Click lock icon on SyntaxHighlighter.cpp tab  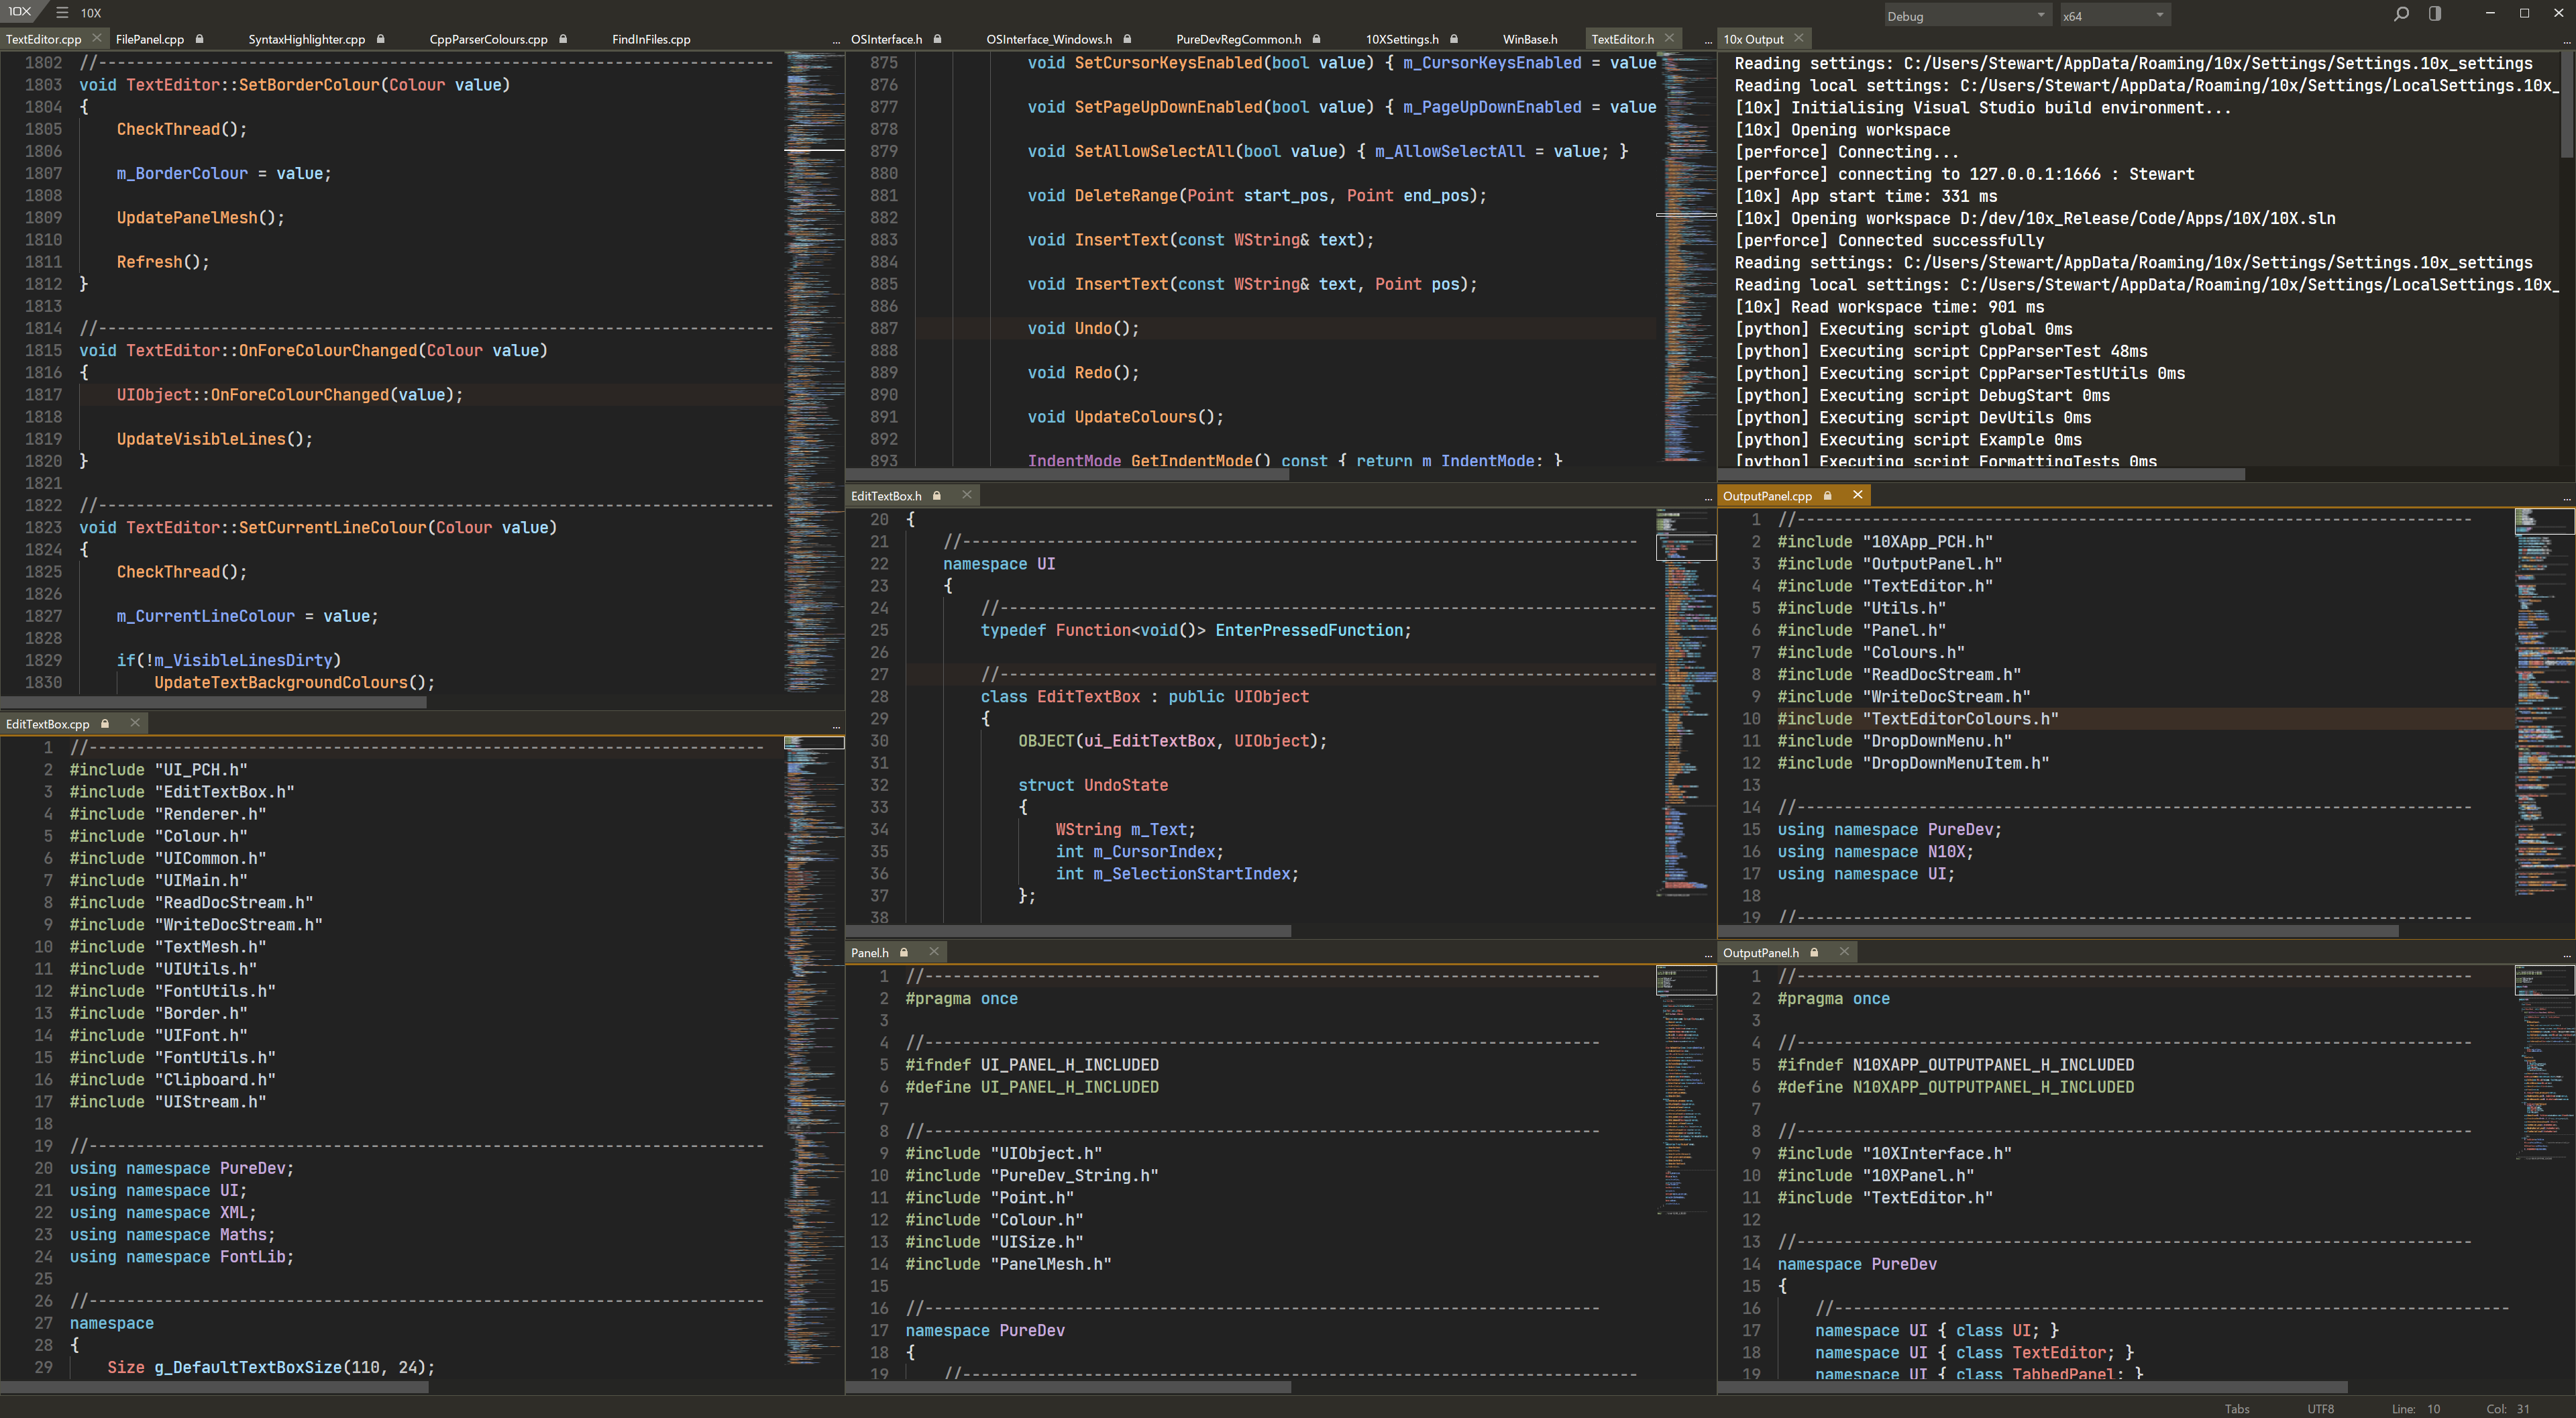click(381, 39)
